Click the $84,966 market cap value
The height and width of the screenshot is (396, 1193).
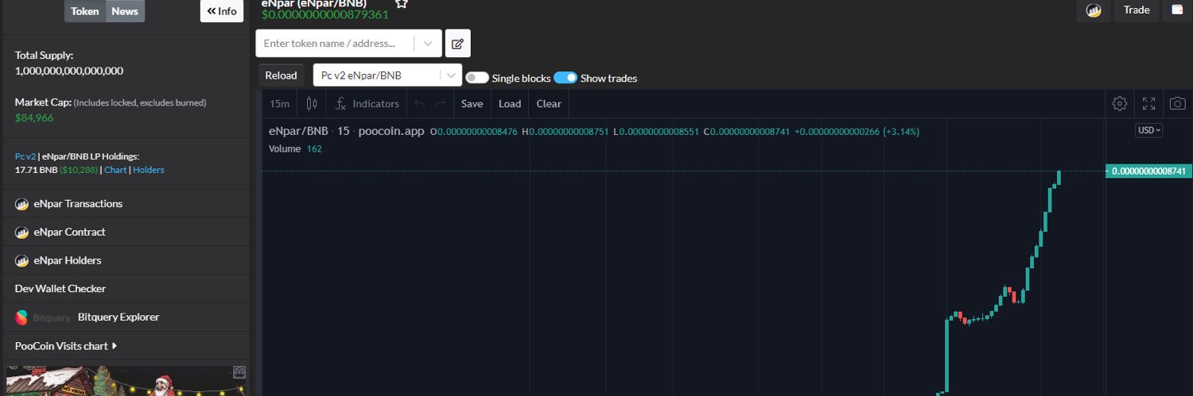pos(34,117)
